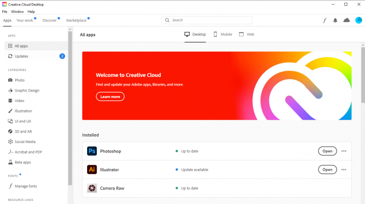Switch to the Discover tab
The width and height of the screenshot is (365, 204).
50,20
